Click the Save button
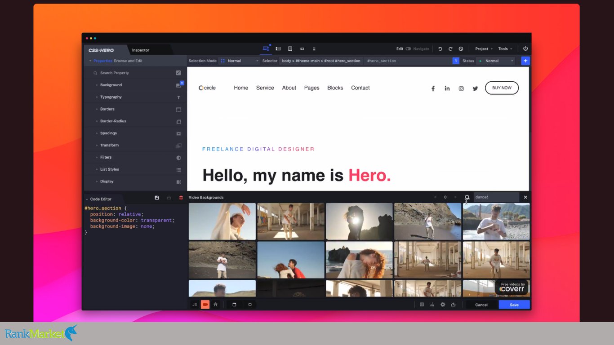Image resolution: width=614 pixels, height=345 pixels. pos(514,305)
